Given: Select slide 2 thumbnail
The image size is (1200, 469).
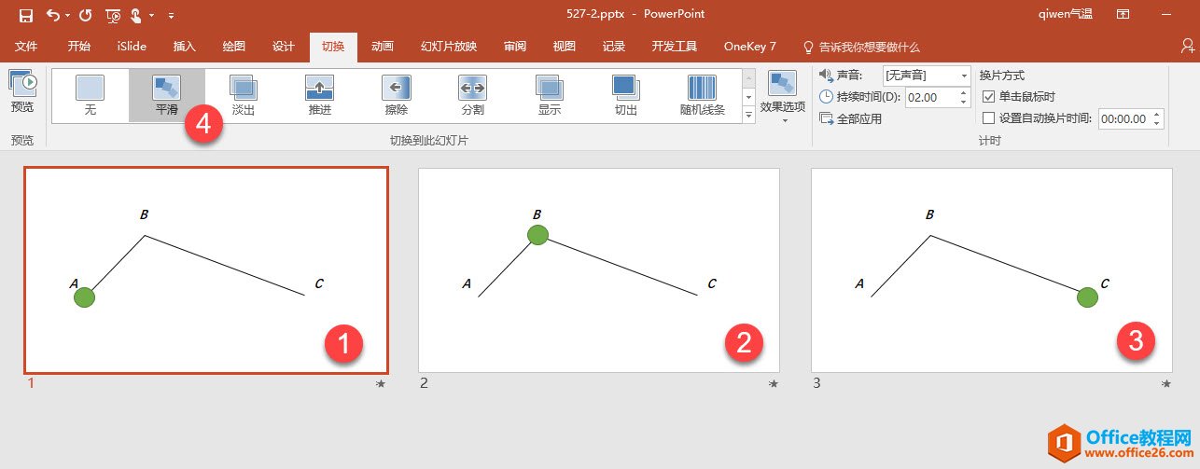Looking at the screenshot, I should (x=599, y=270).
